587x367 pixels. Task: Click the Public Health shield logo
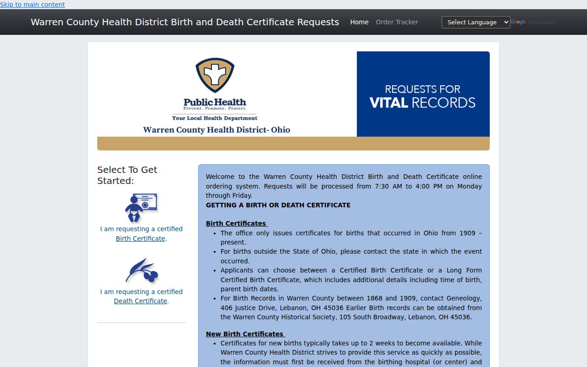[x=215, y=75]
